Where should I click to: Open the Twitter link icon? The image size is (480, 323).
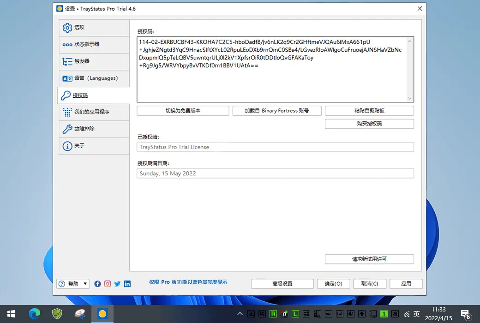pyautogui.click(x=117, y=284)
